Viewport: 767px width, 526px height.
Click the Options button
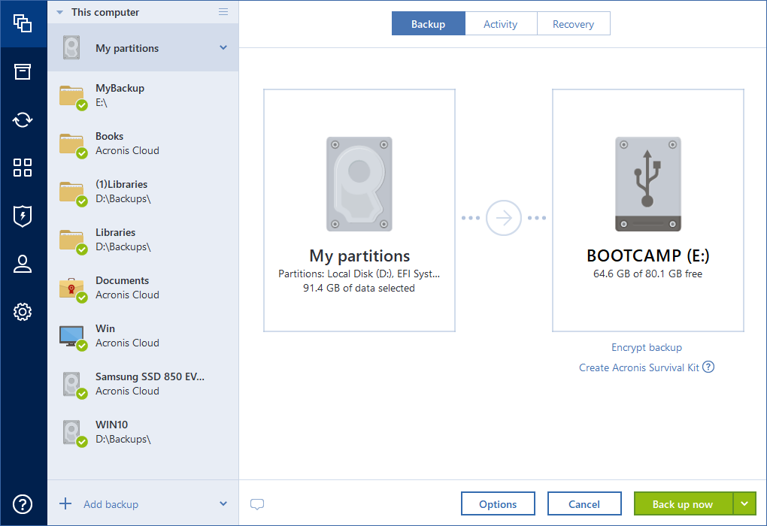click(498, 504)
